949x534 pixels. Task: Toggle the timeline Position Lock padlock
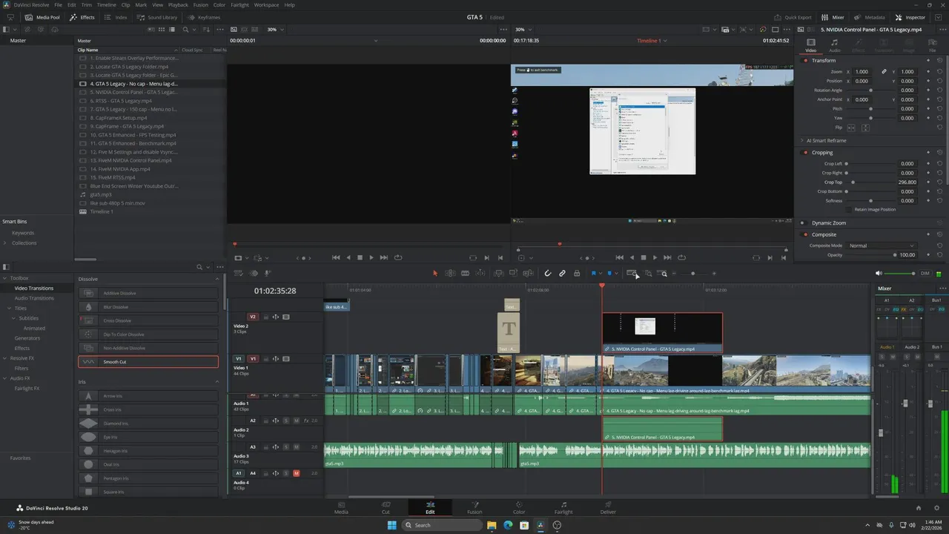[x=576, y=274]
